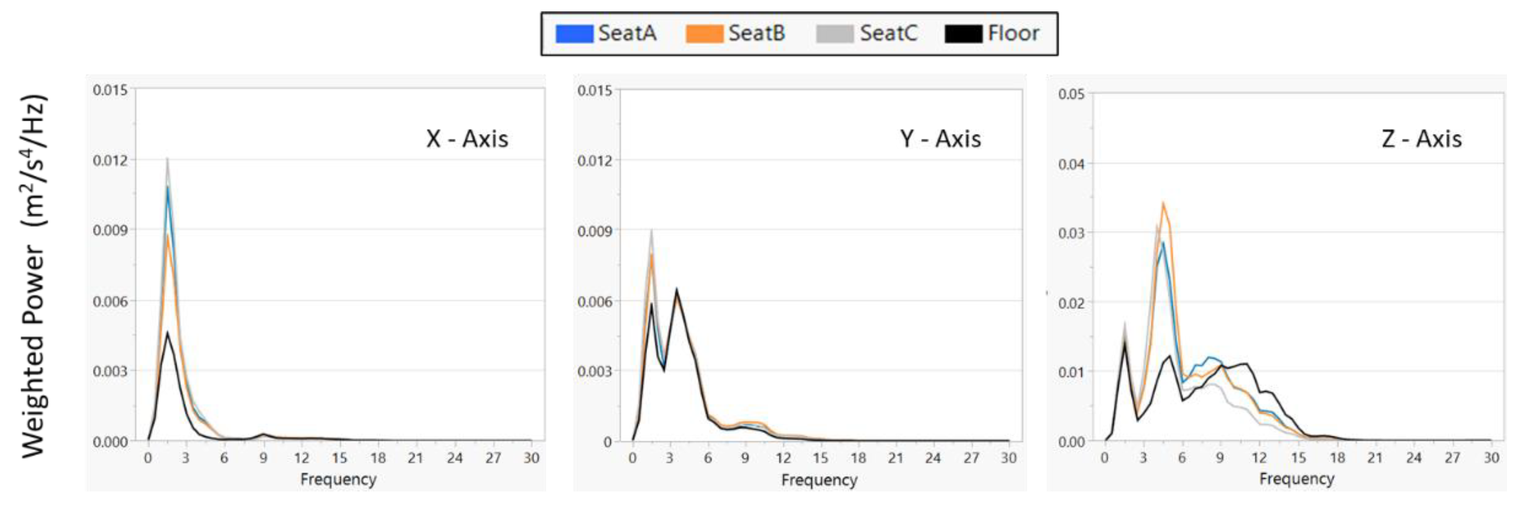Select the SeatC legend label text

(888, 33)
